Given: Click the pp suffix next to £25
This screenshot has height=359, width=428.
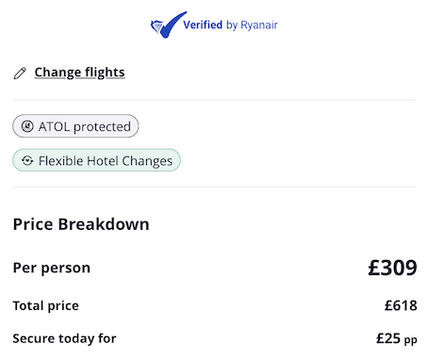Looking at the screenshot, I should click(411, 340).
